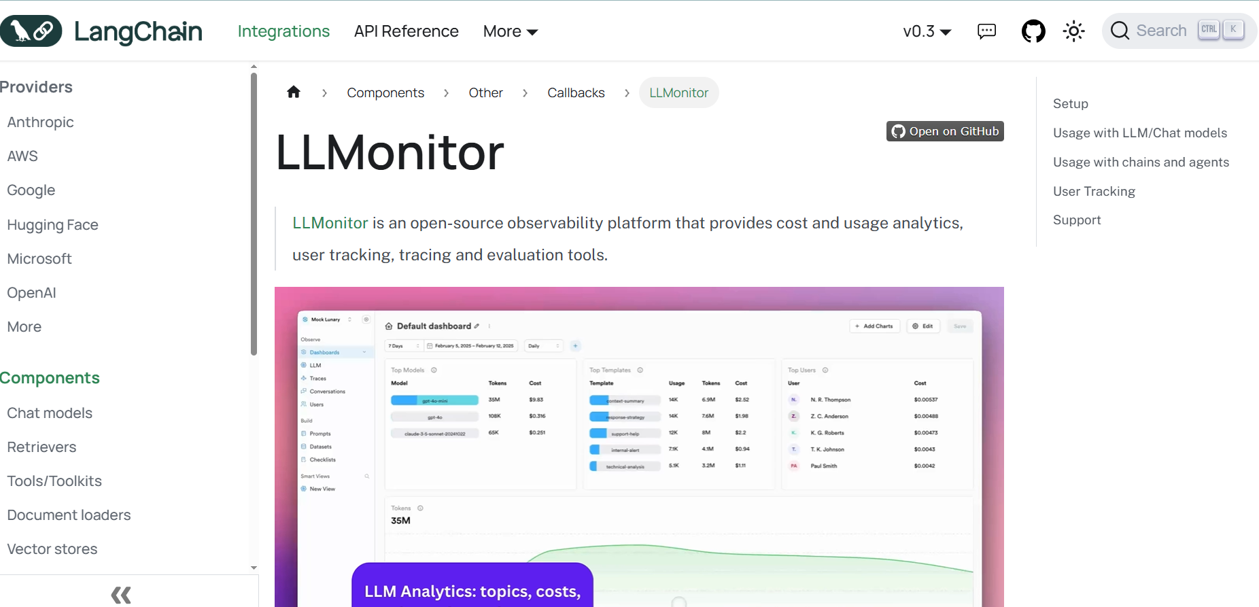
Task: Open Providers heading in the sidebar
Action: (x=36, y=87)
